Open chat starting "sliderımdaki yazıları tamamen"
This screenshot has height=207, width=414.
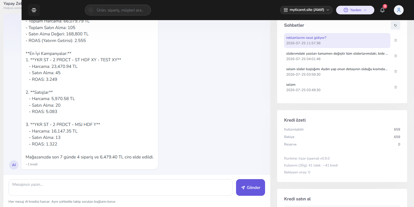tap(337, 56)
